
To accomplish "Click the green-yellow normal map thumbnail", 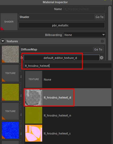I will point(10,92).
